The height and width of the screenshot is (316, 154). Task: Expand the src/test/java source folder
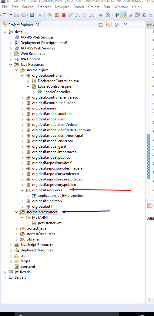[x=17, y=229]
